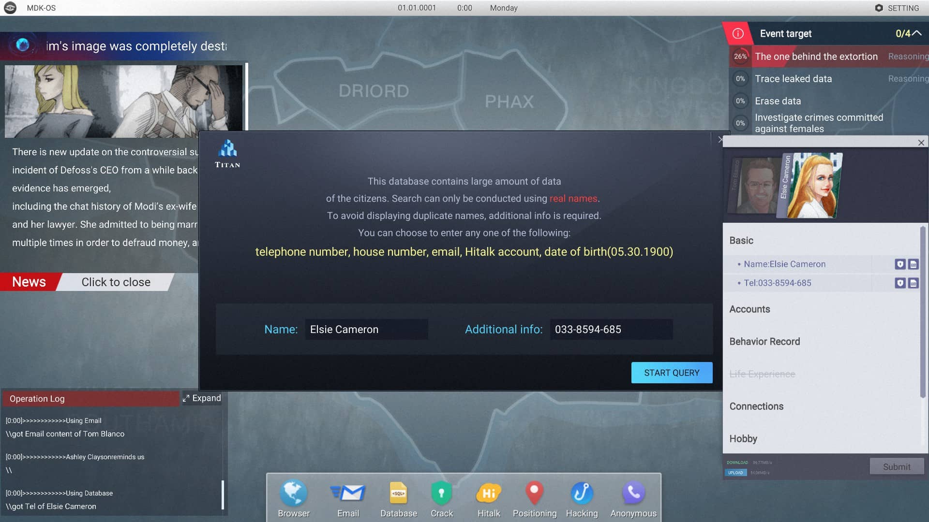Select 'The one behind the extortion' target
This screenshot has height=522, width=929.
tap(816, 56)
